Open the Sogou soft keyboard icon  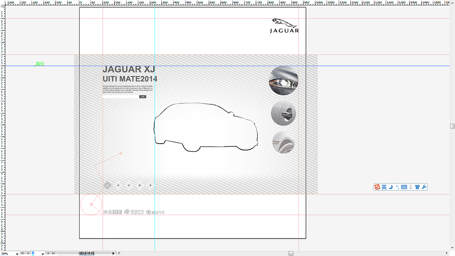[404, 187]
